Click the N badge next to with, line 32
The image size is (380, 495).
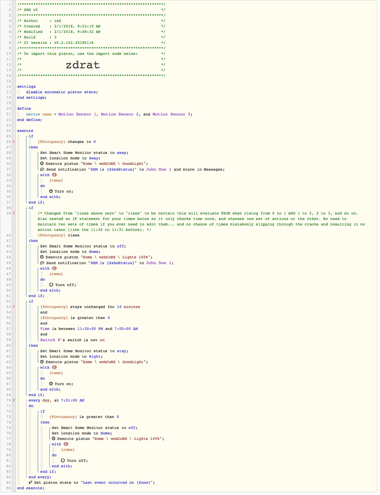point(54,175)
